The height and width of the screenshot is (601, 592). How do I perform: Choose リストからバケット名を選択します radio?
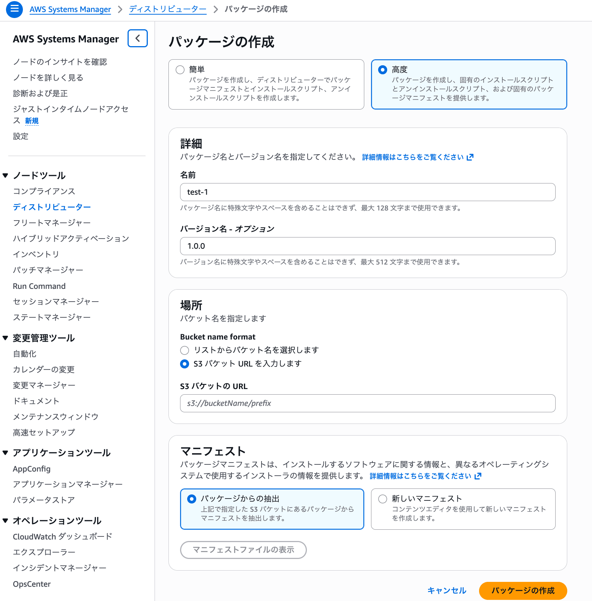click(x=185, y=350)
